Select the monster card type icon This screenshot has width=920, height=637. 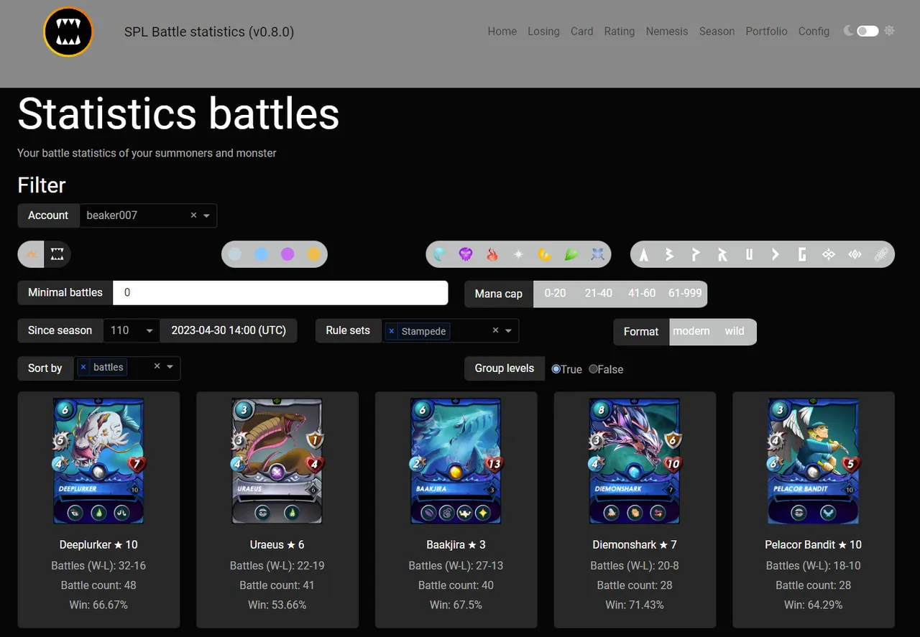(x=57, y=254)
